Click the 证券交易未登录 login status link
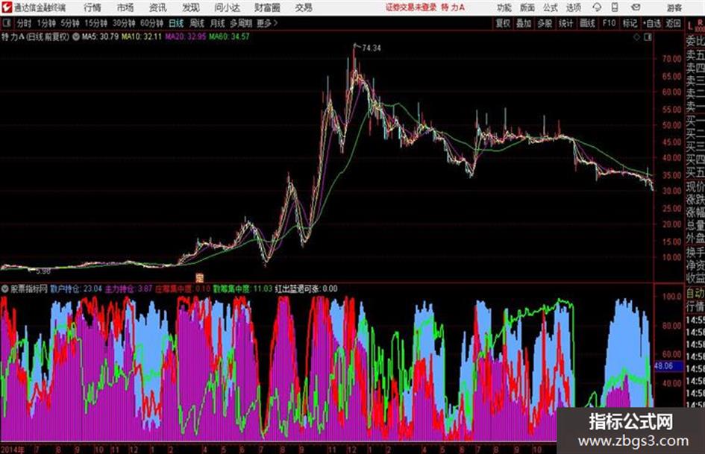The image size is (705, 454). 411,7
